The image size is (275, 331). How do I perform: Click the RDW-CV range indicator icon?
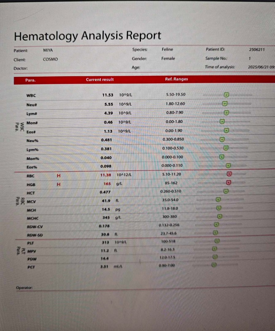click(x=216, y=224)
